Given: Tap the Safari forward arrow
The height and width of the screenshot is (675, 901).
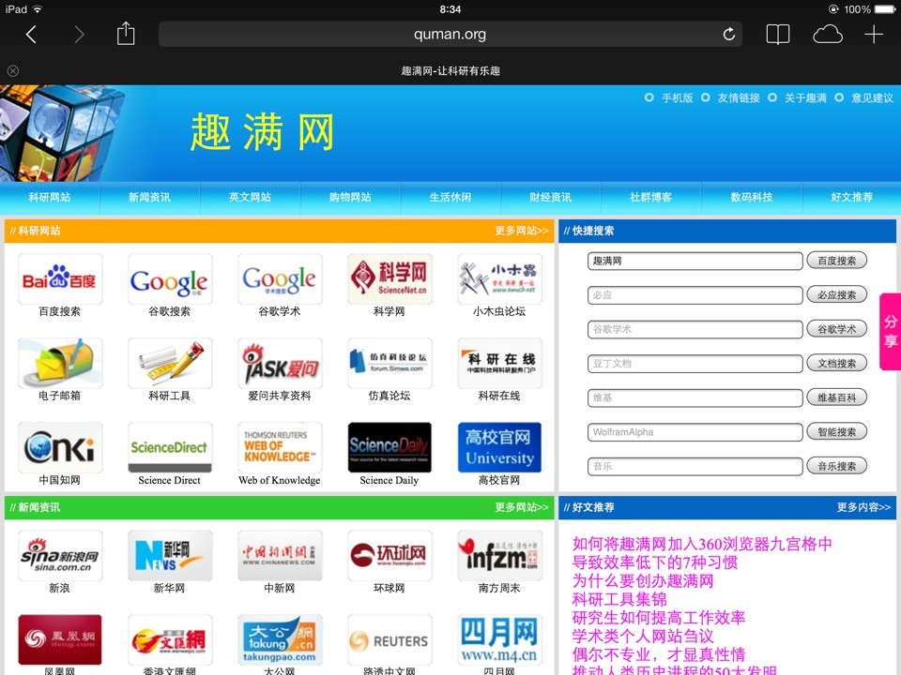Looking at the screenshot, I should (79, 35).
